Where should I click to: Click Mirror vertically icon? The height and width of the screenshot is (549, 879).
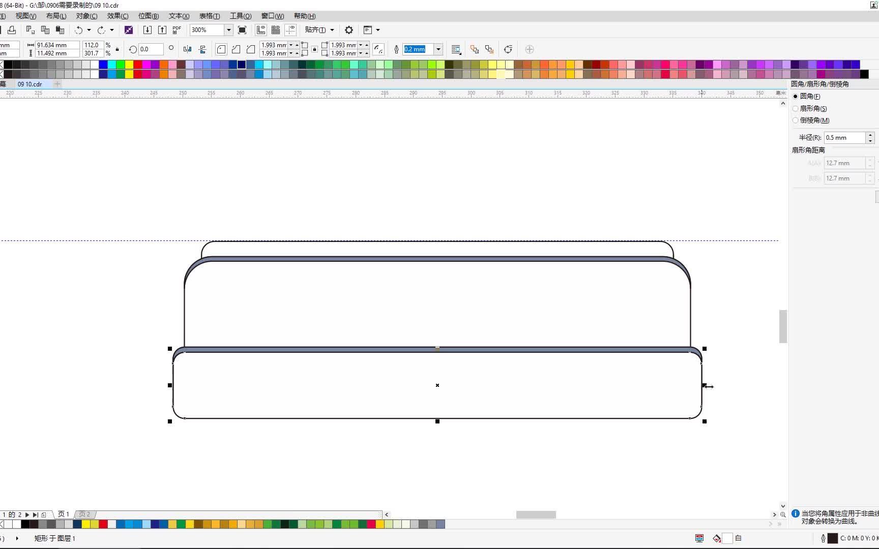tap(202, 49)
